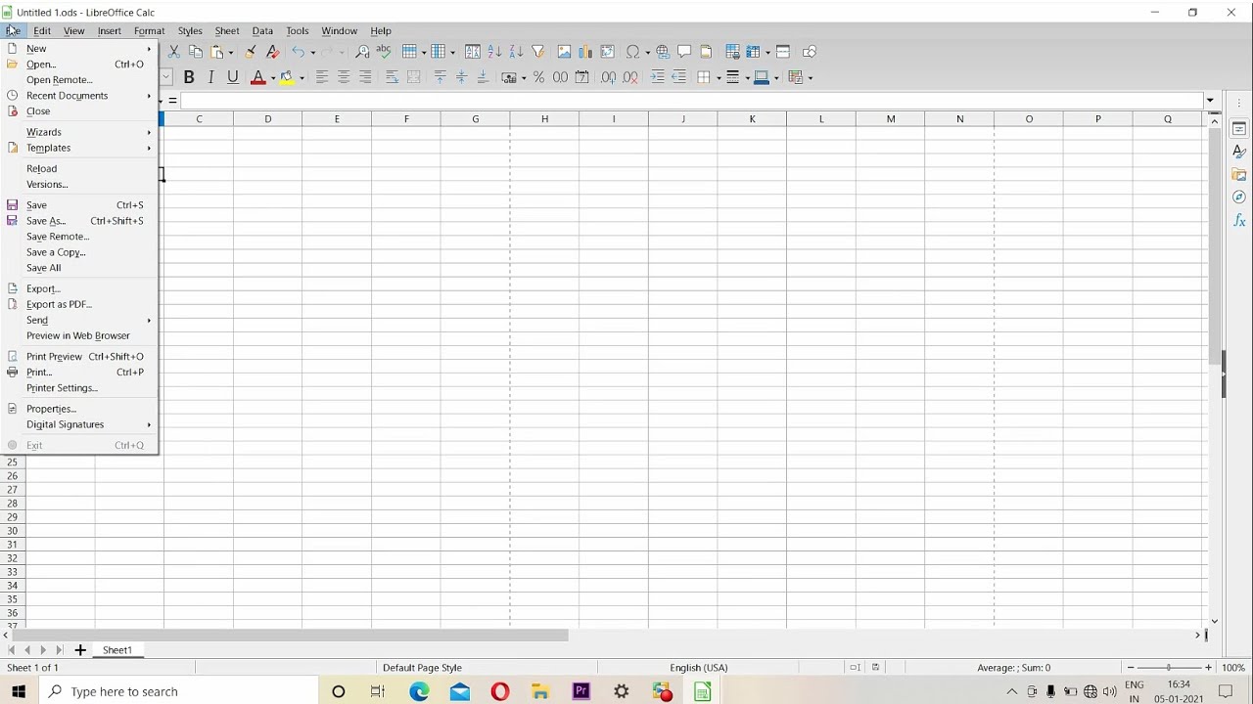The image size is (1253, 704).
Task: Click the zoom slider handle
Action: click(x=1169, y=668)
